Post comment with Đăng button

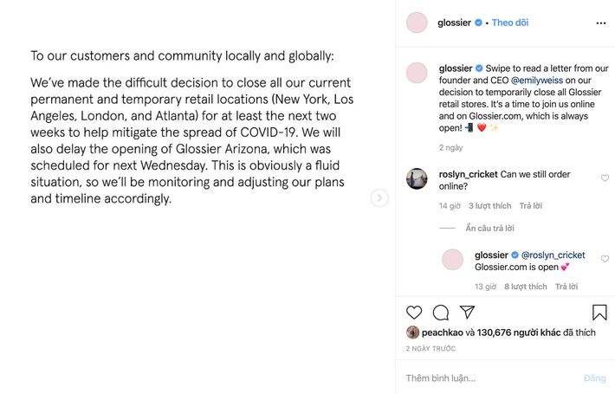click(595, 378)
